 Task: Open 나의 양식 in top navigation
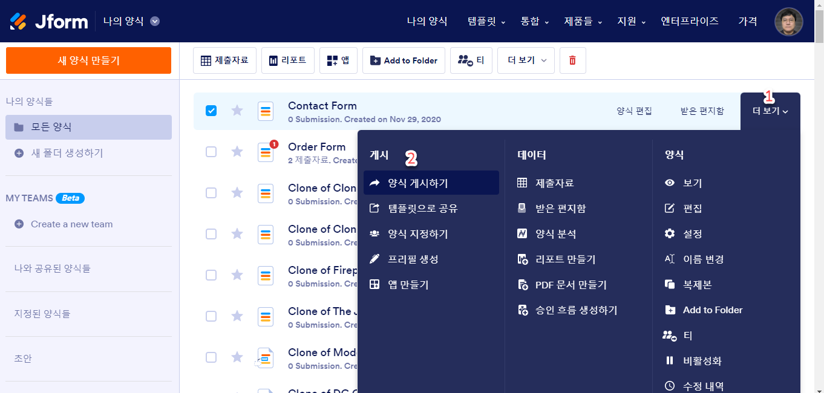click(x=427, y=21)
